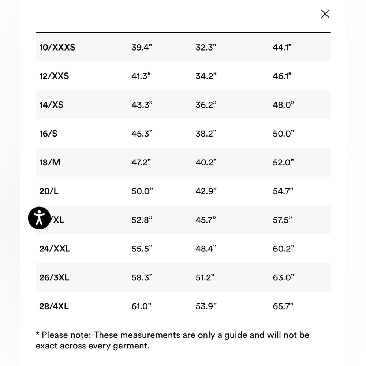Select the 34.2" measurement value
The width and height of the screenshot is (366, 366).
point(206,76)
